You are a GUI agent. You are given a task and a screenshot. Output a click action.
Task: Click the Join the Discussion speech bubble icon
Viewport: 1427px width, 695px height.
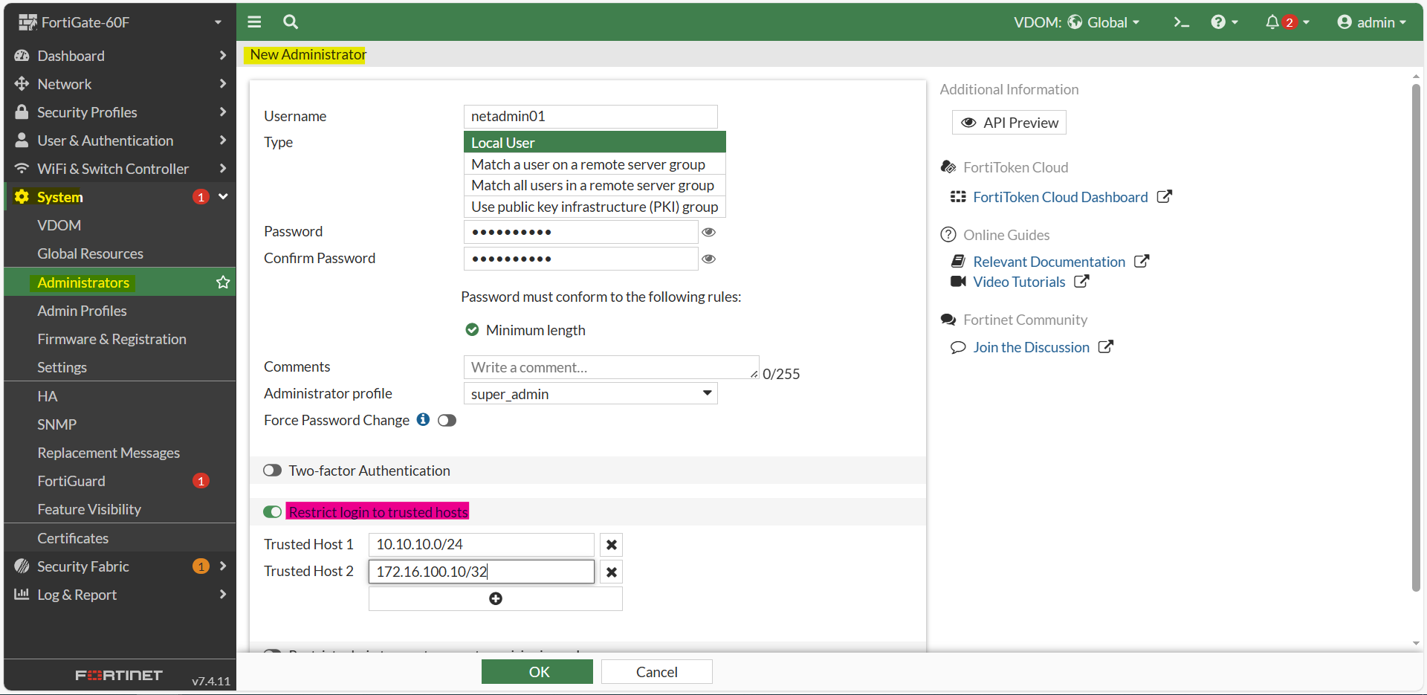click(958, 347)
